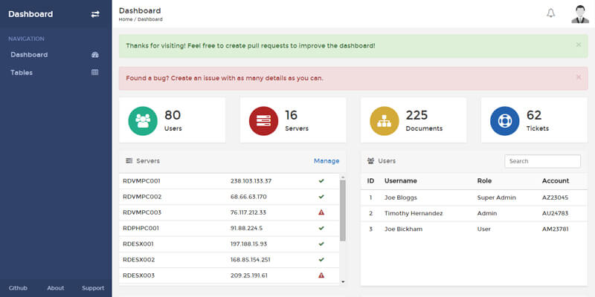Viewport: 595px width, 297px height.
Task: Open the Manage servers link
Action: (326, 161)
